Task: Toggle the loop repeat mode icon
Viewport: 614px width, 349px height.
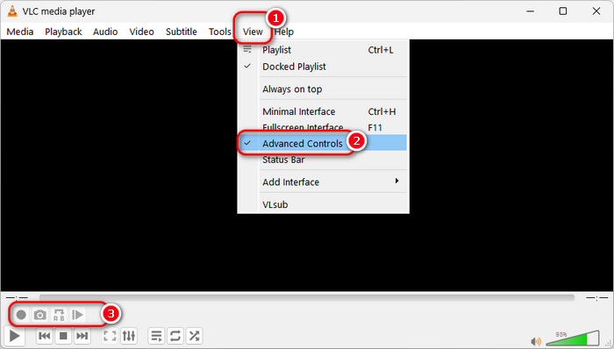Action: click(175, 336)
